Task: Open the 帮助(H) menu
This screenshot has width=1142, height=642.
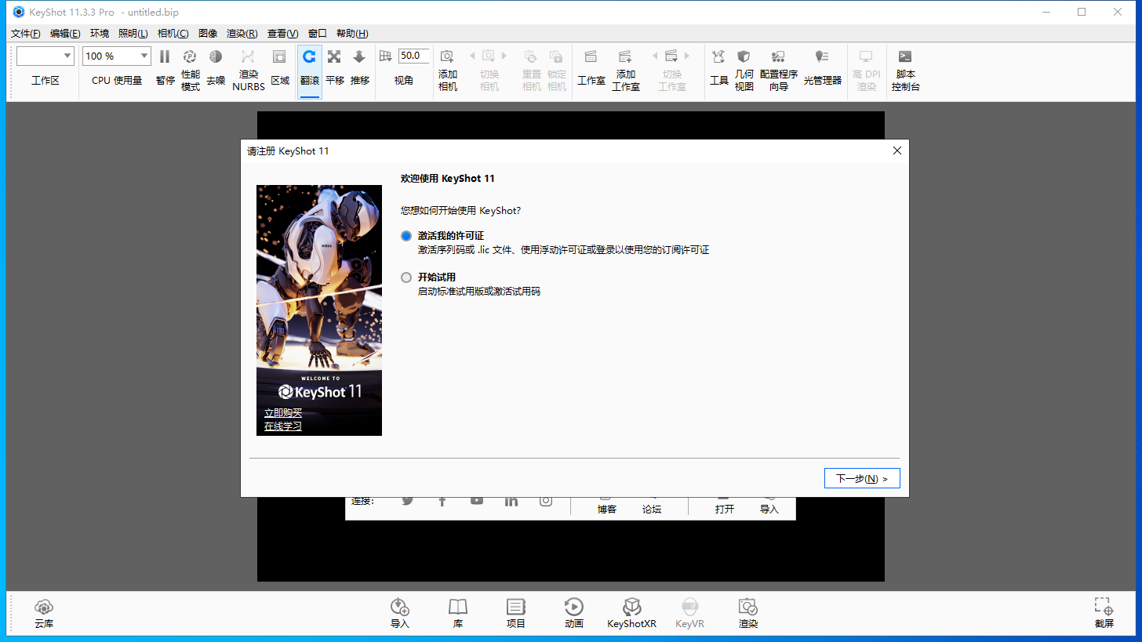Action: pyautogui.click(x=352, y=34)
